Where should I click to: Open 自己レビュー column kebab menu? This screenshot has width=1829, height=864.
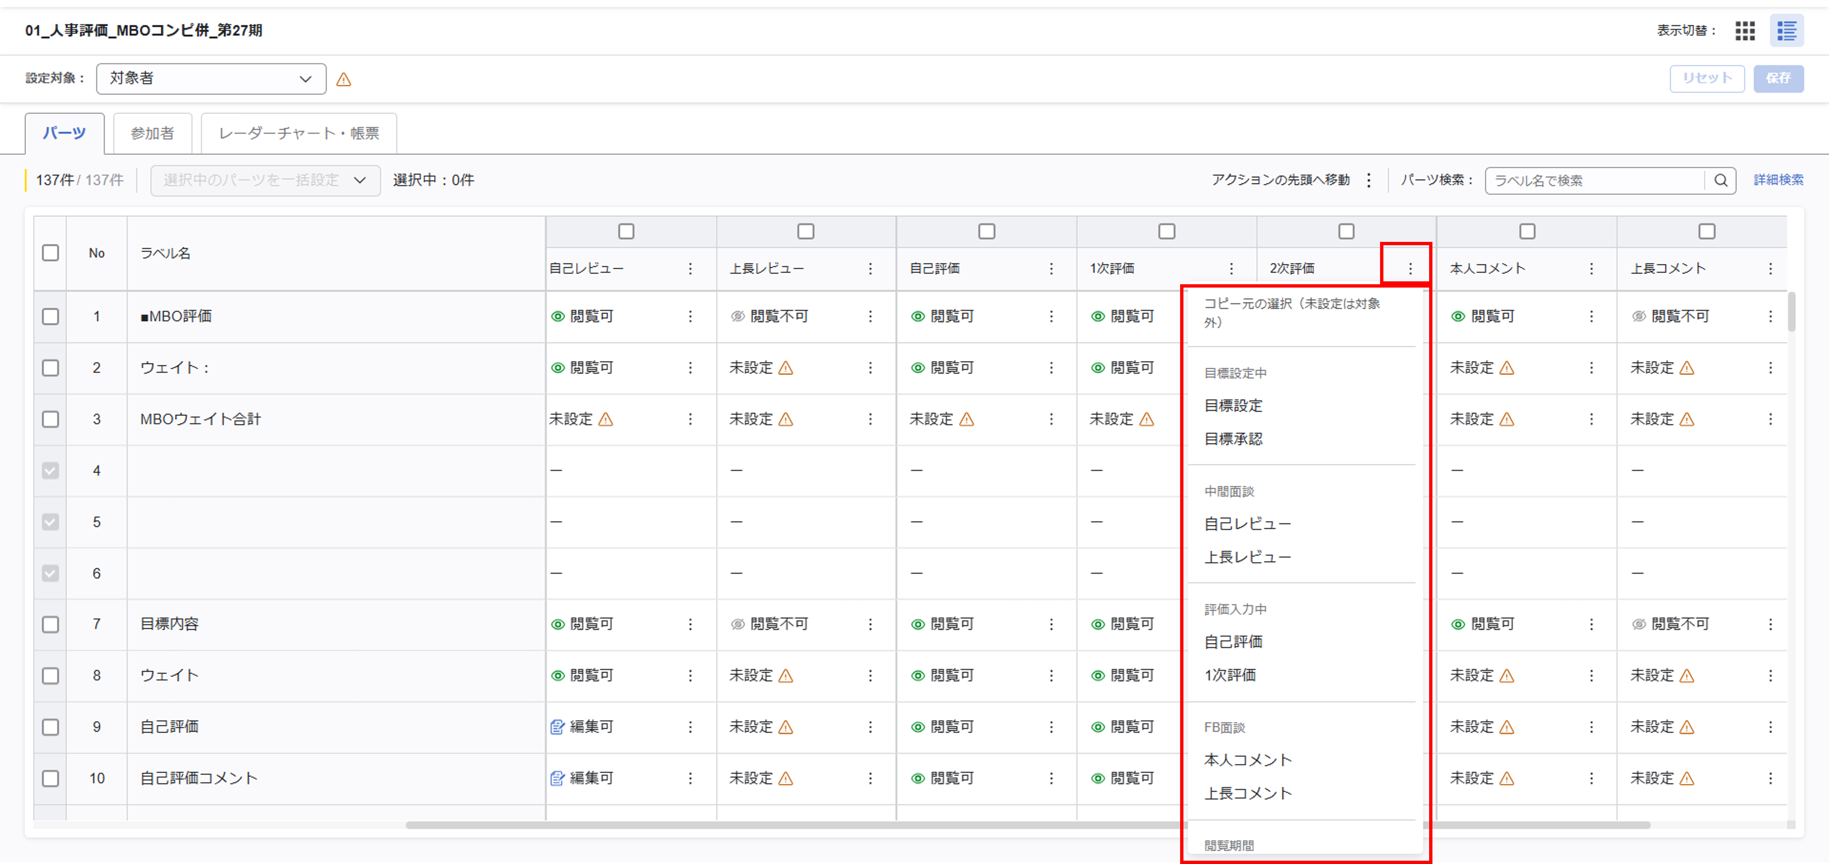[x=690, y=268]
